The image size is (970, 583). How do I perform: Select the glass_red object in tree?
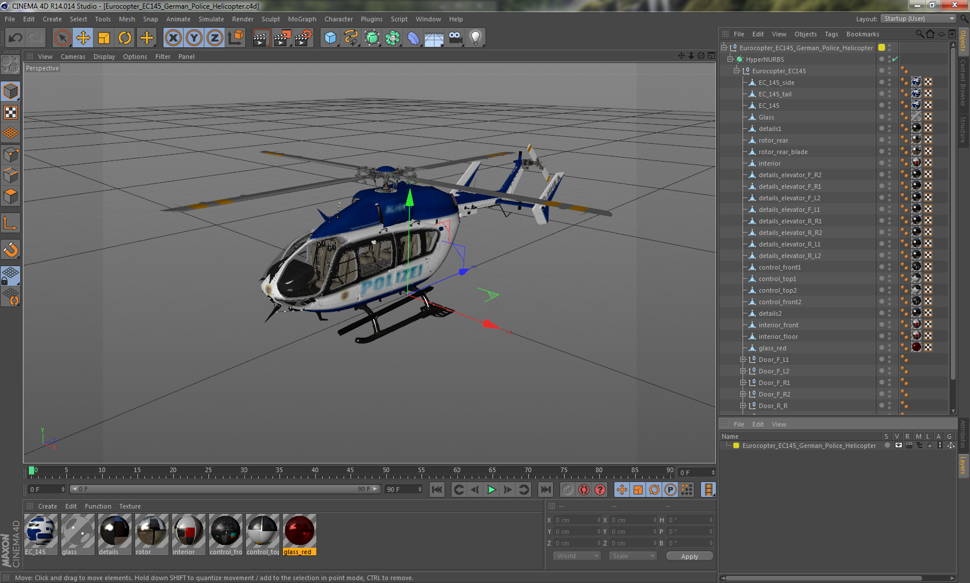point(773,348)
